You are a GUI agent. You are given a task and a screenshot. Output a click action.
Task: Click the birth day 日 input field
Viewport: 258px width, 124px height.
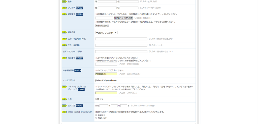coord(124,106)
